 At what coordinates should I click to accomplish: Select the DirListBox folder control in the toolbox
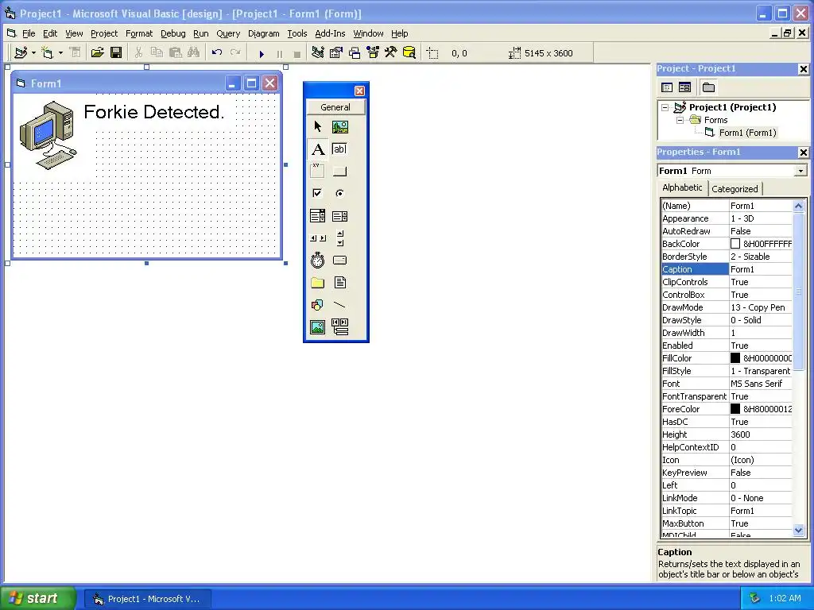click(x=318, y=283)
